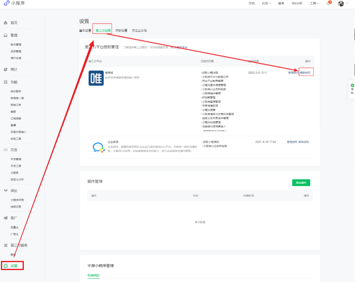355x282 pixels.
Task: Click the code brackets icon beside 开发
Action: point(6,150)
